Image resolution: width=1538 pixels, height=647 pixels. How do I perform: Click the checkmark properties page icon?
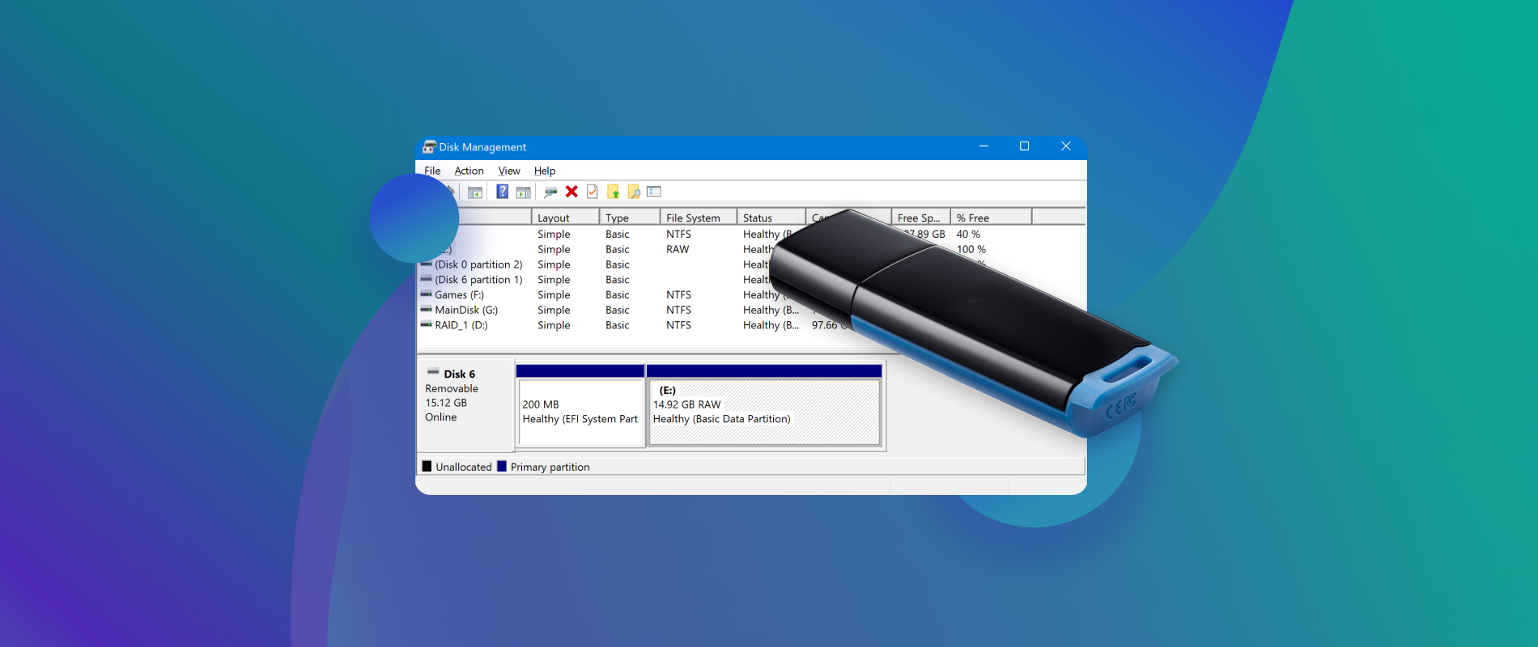pos(593,192)
